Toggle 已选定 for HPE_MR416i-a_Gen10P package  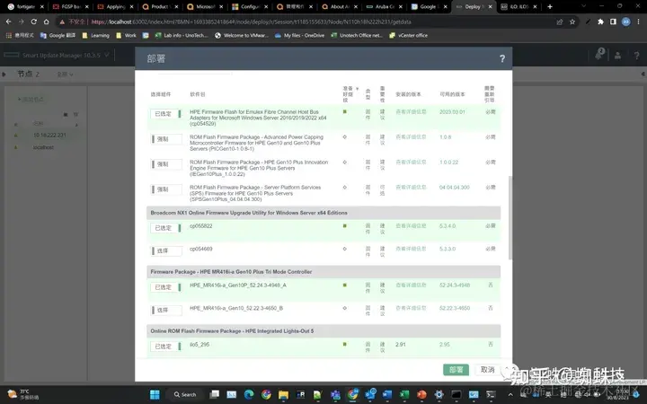point(166,287)
